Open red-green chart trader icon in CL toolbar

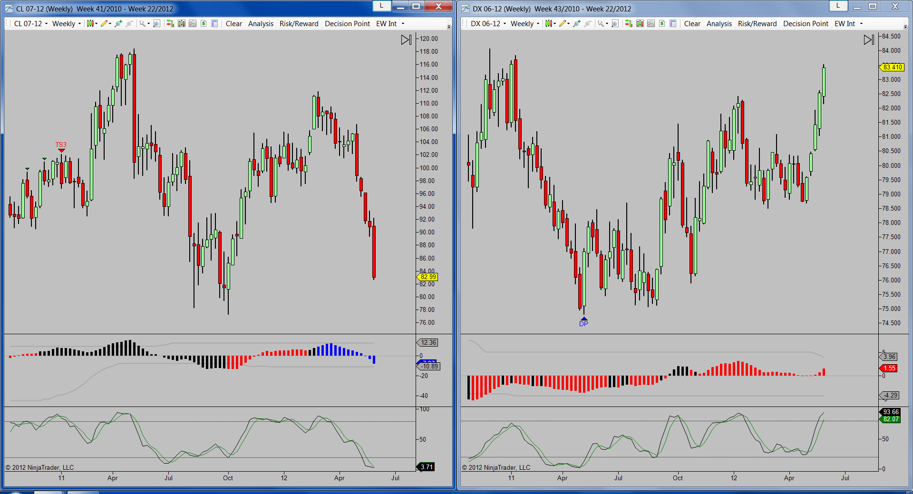170,23
